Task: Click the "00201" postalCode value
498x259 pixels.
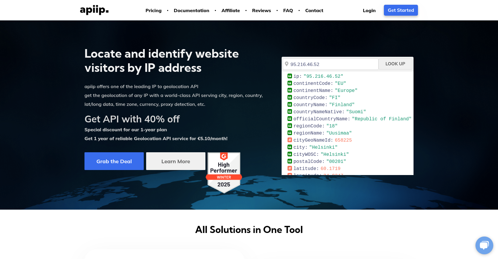Action: 336,161
